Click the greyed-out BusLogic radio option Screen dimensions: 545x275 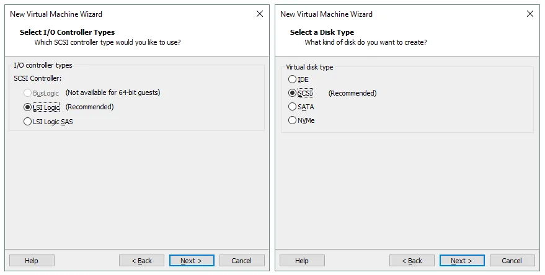(x=27, y=92)
